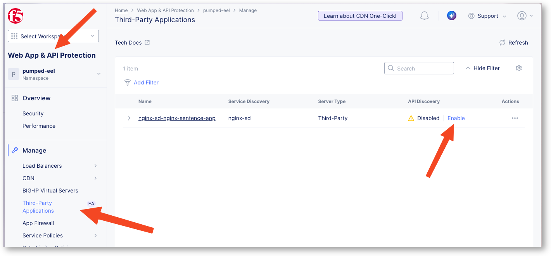This screenshot has height=256, width=551.
Task: Expand the pumped-eel namespace selector
Action: click(x=98, y=74)
